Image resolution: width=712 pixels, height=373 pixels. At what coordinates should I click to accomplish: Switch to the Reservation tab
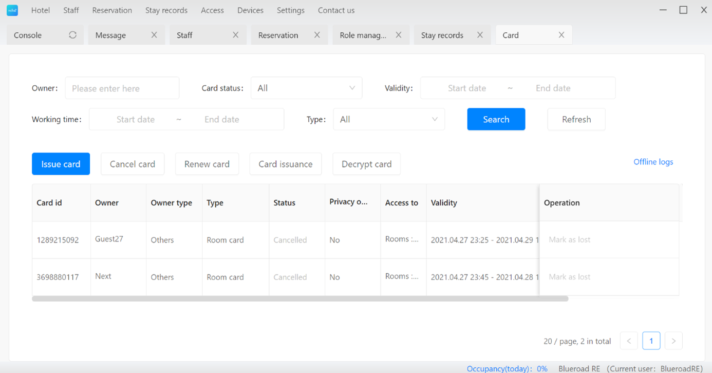(278, 35)
